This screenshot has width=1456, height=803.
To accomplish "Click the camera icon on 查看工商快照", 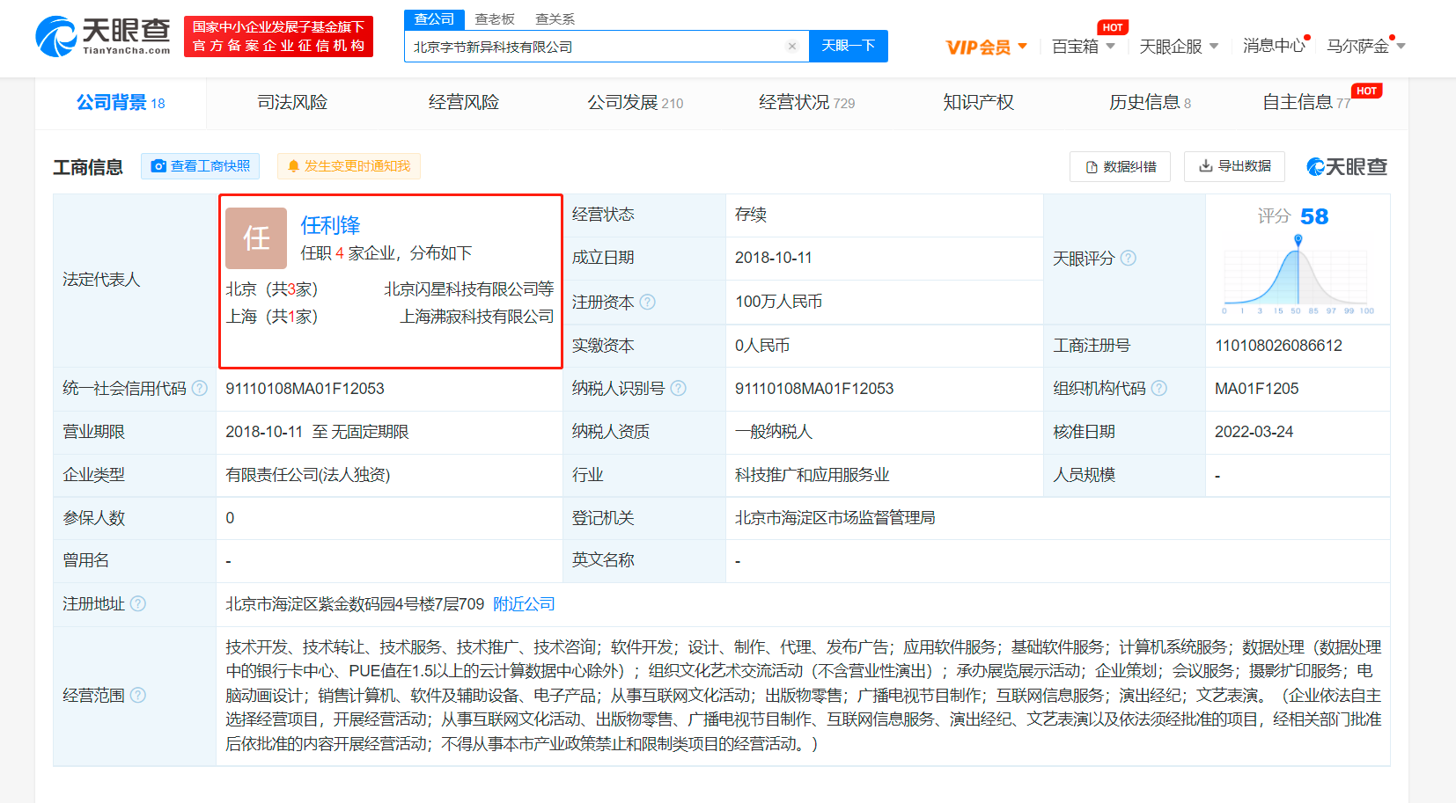I will point(158,166).
